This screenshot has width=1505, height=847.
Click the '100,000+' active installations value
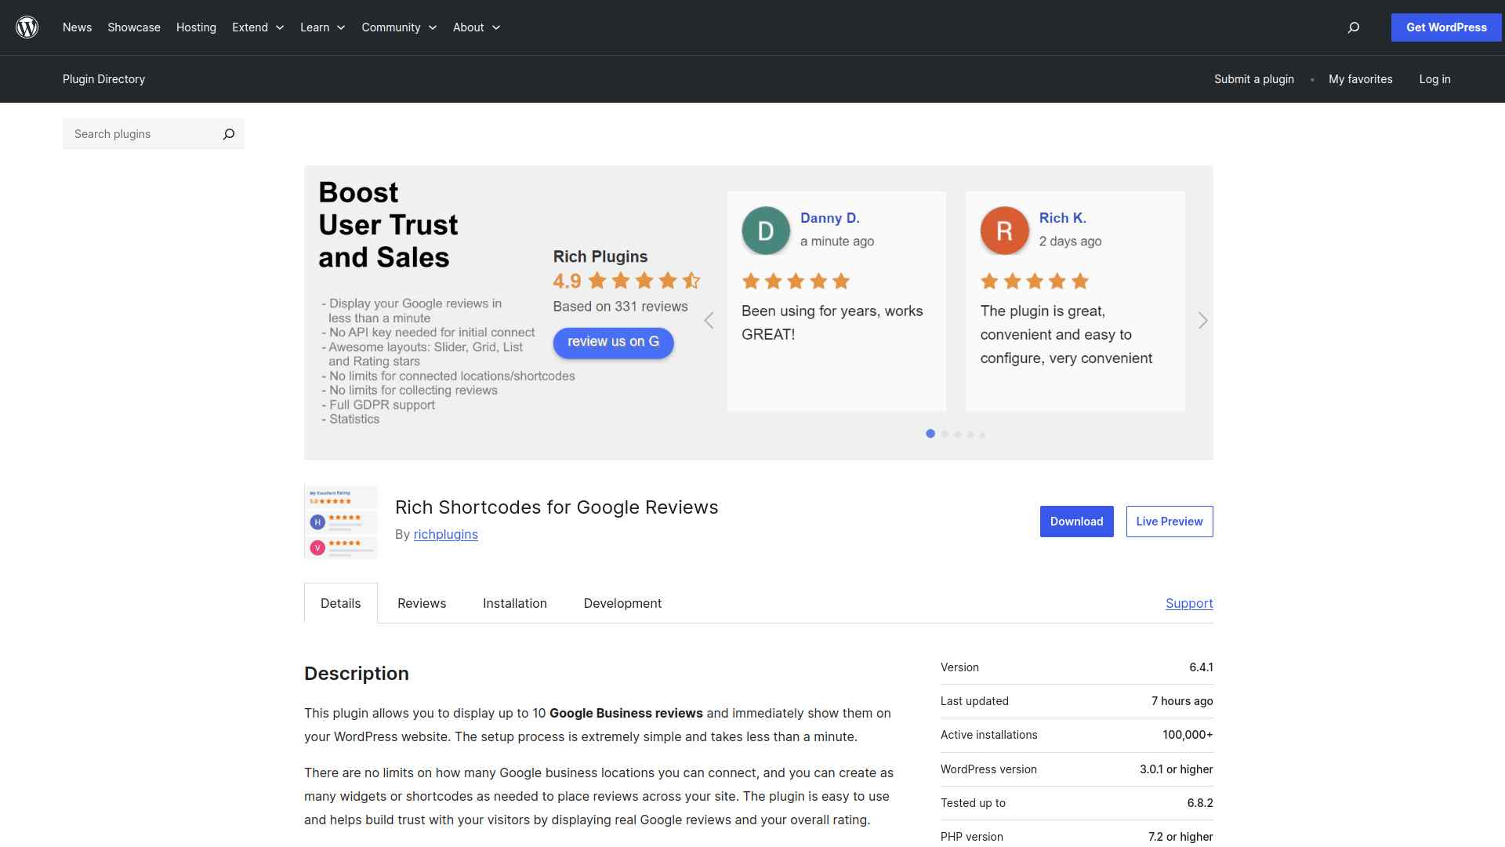coord(1188,735)
